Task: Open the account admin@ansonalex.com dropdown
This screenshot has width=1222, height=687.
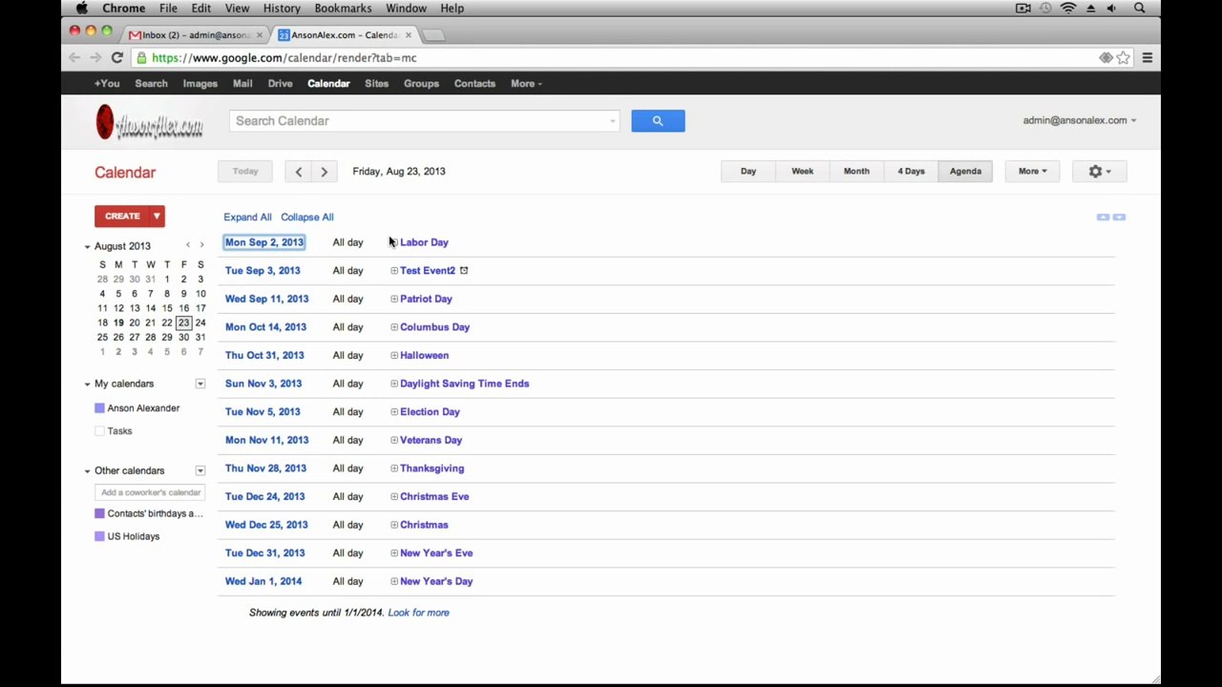Action: coord(1080,121)
